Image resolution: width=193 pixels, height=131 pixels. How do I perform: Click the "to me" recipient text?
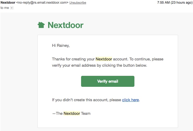click(5, 8)
